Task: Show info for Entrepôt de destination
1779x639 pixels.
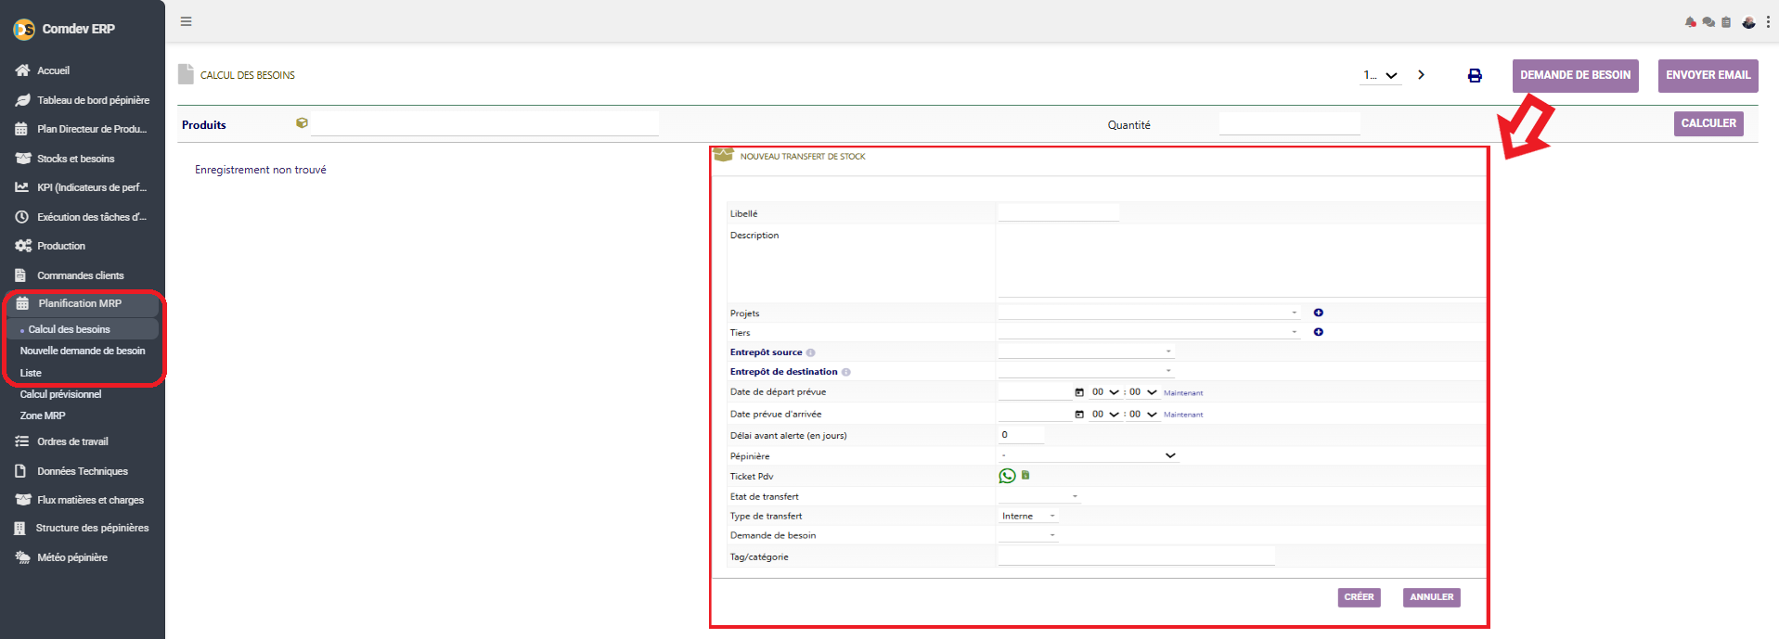Action: 845,372
